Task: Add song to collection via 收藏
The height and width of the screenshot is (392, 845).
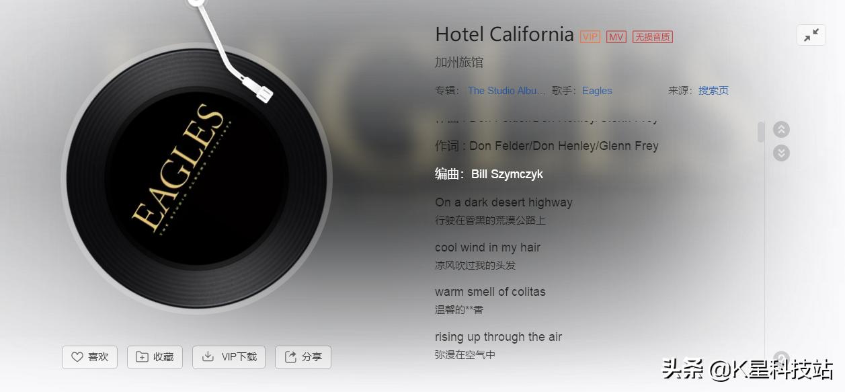Action: coord(155,357)
